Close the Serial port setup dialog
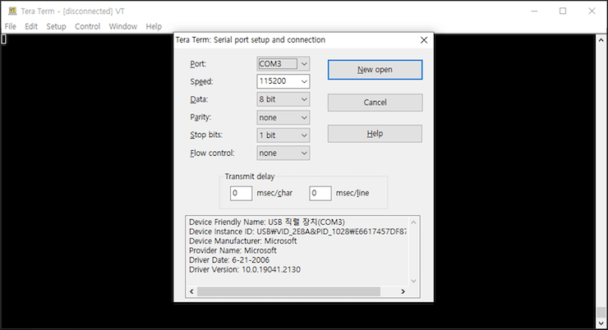608x330 pixels. tap(423, 39)
